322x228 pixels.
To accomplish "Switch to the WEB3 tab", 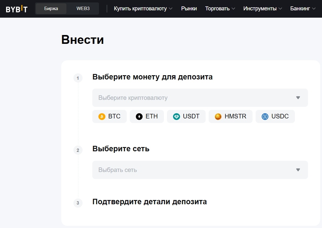I will (x=83, y=9).
